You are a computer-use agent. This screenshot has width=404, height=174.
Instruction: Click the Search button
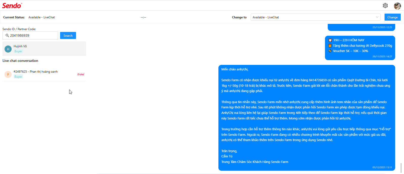[x=68, y=35]
